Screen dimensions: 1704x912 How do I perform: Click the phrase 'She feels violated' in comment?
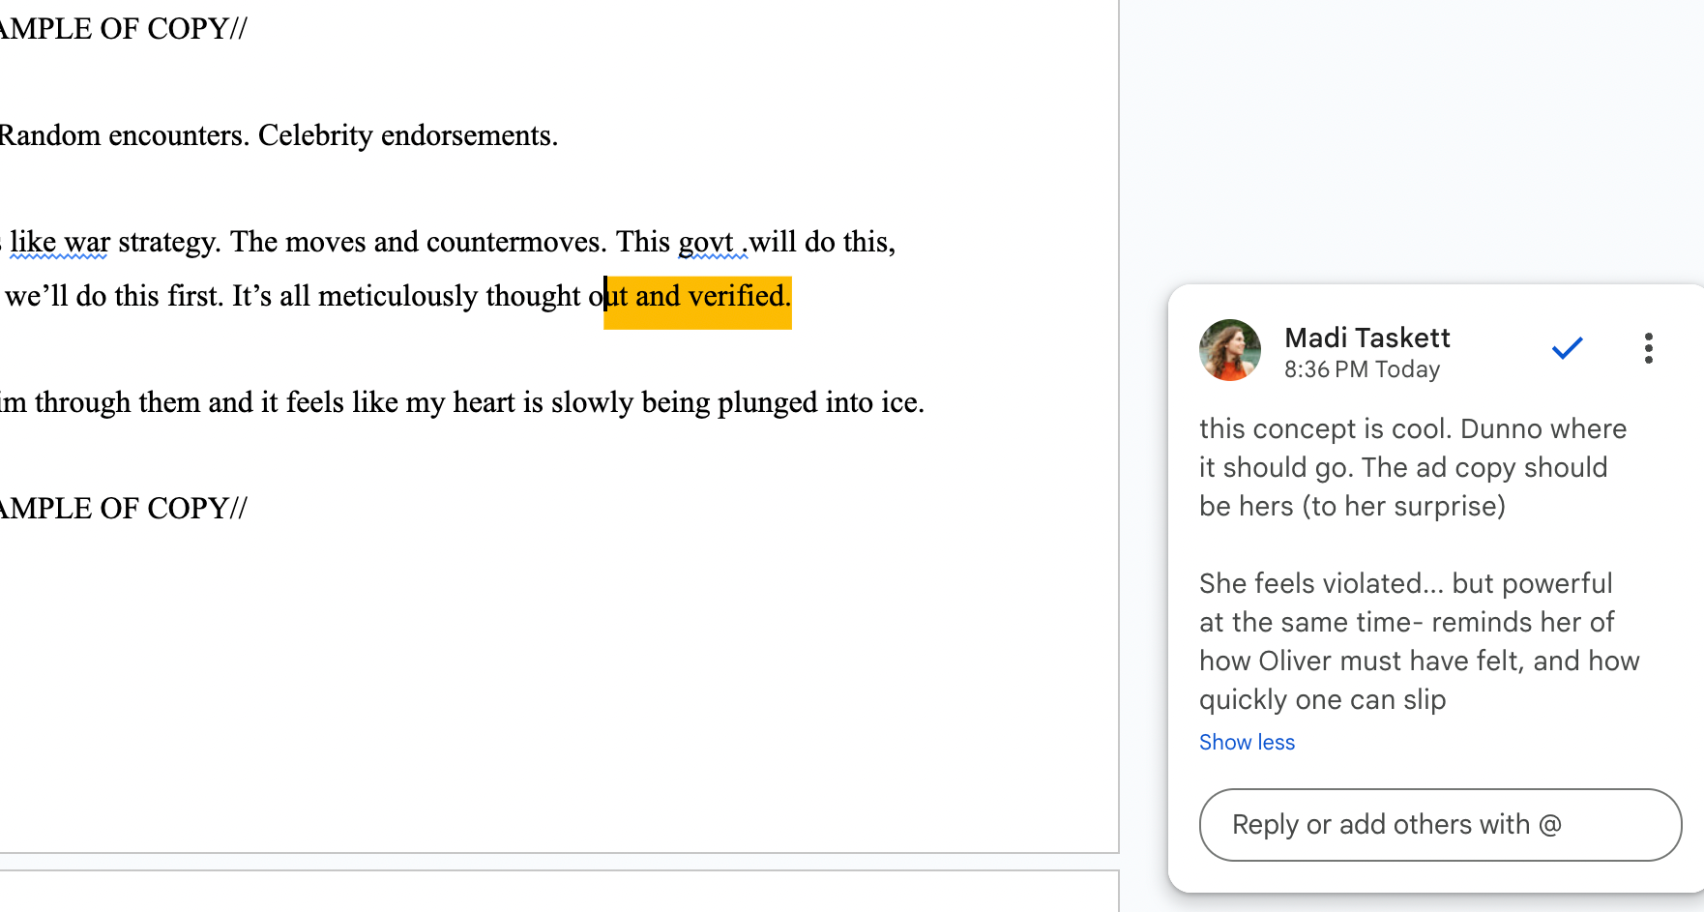click(1309, 583)
